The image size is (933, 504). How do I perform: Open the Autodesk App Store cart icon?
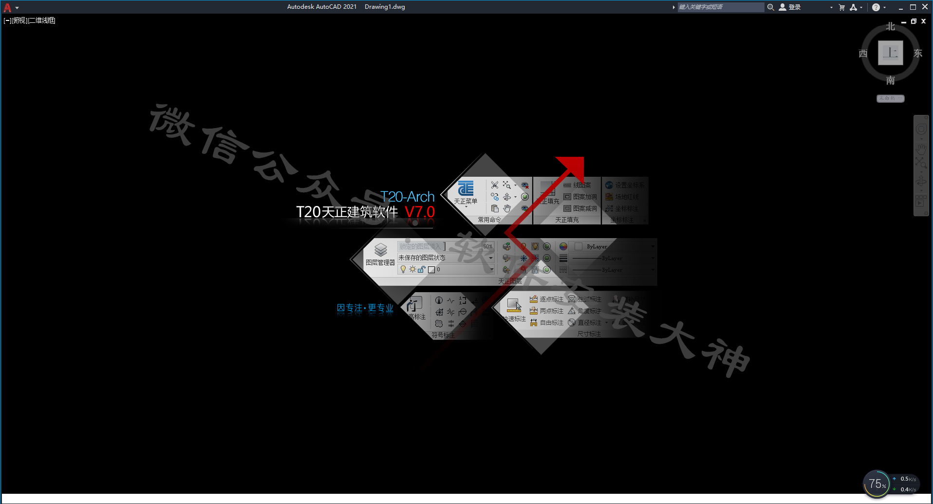(841, 7)
